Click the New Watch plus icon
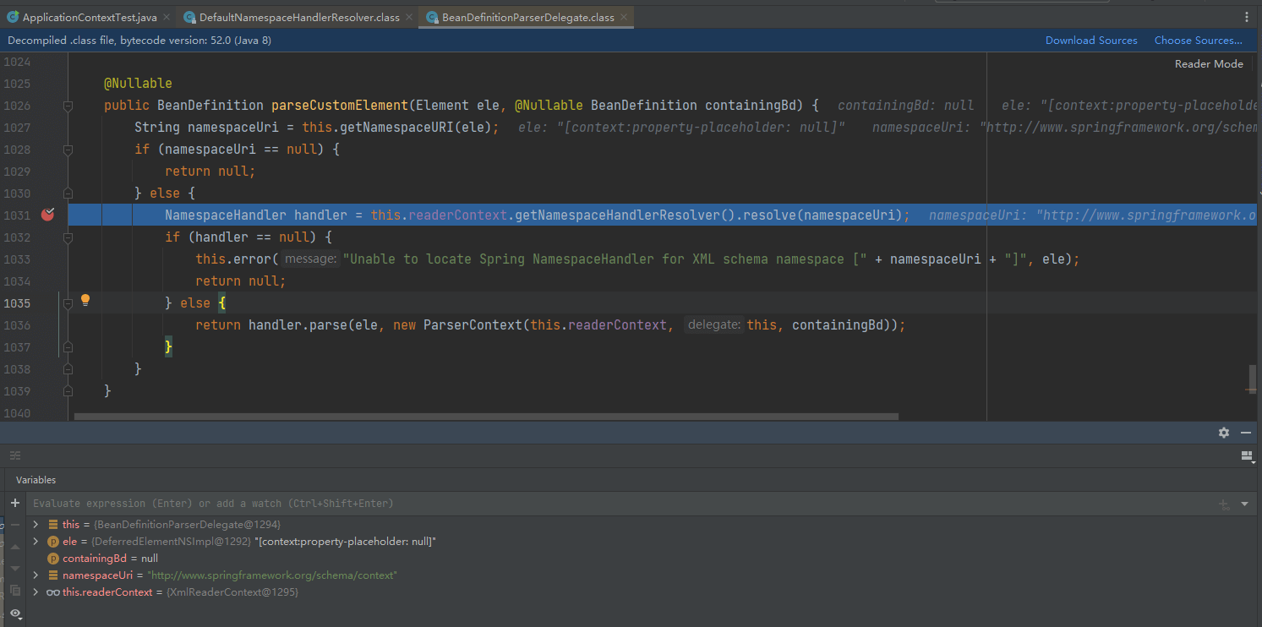 click(x=14, y=503)
